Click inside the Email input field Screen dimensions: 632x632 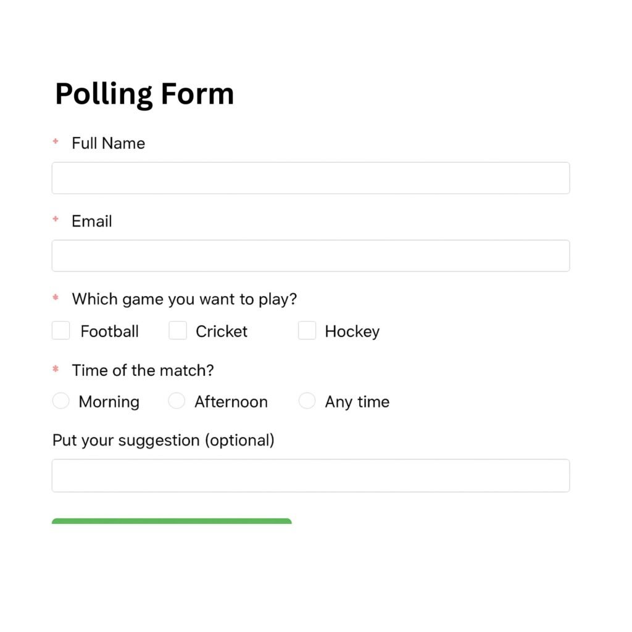(x=310, y=255)
